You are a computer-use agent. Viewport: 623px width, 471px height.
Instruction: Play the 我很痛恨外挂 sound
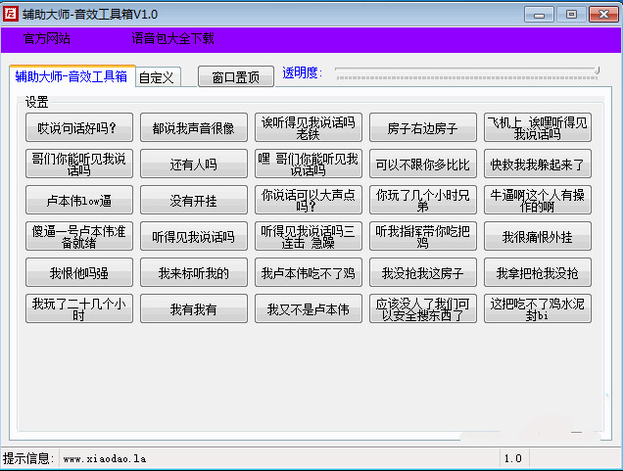click(x=538, y=236)
